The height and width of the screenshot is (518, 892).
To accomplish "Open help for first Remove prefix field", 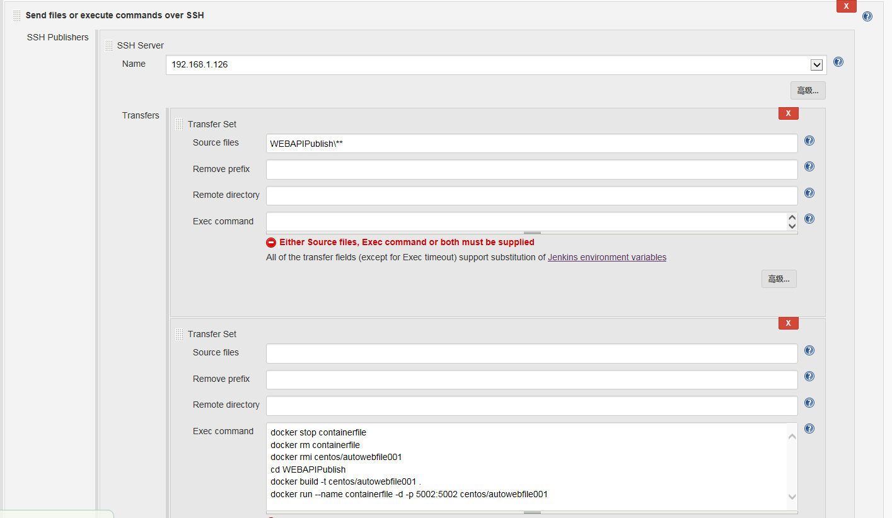I will [809, 166].
